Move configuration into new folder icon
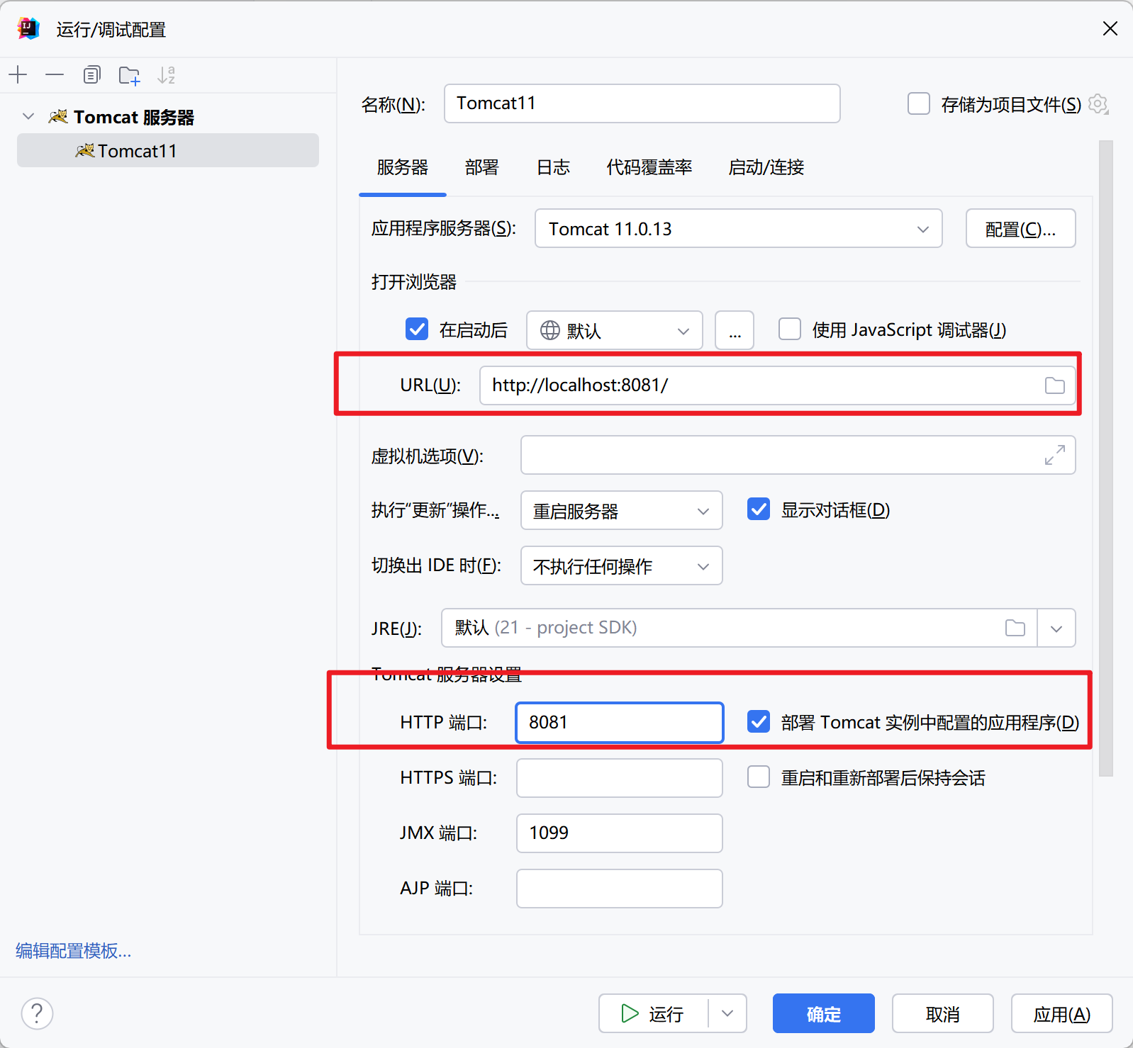 pos(129,74)
